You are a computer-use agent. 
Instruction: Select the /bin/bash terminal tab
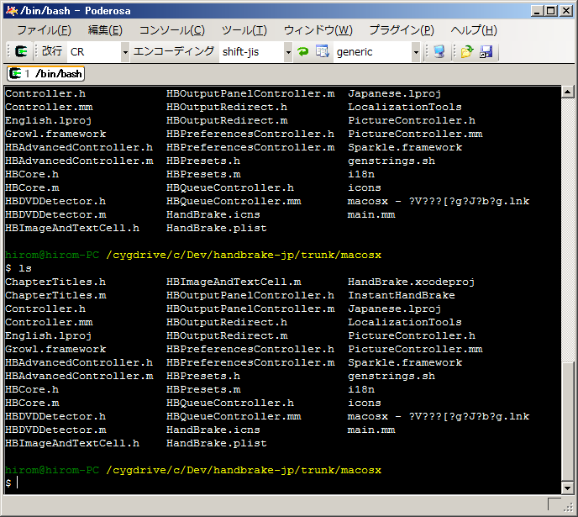pyautogui.click(x=47, y=74)
